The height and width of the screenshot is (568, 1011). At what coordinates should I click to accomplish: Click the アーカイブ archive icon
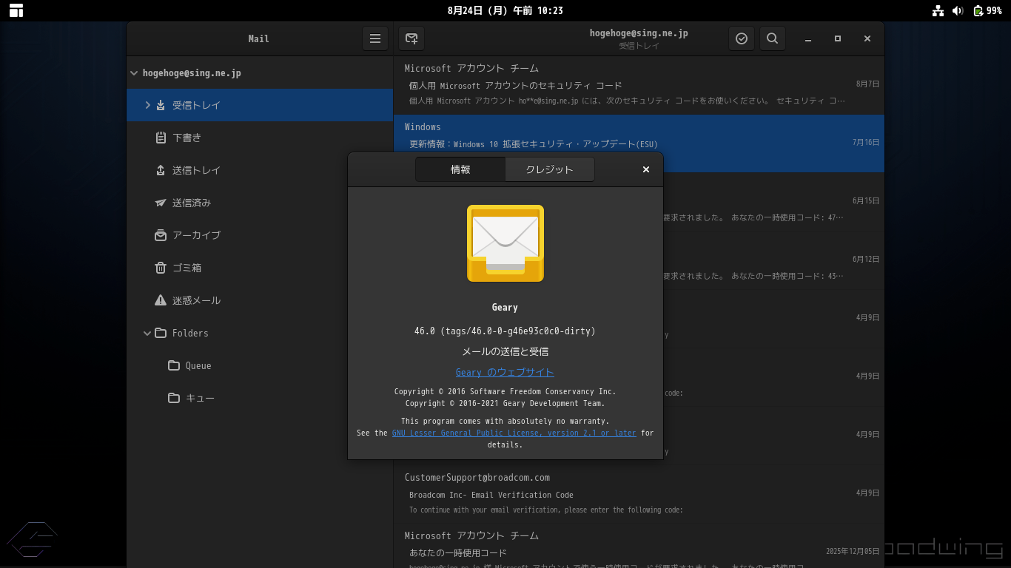[161, 235]
